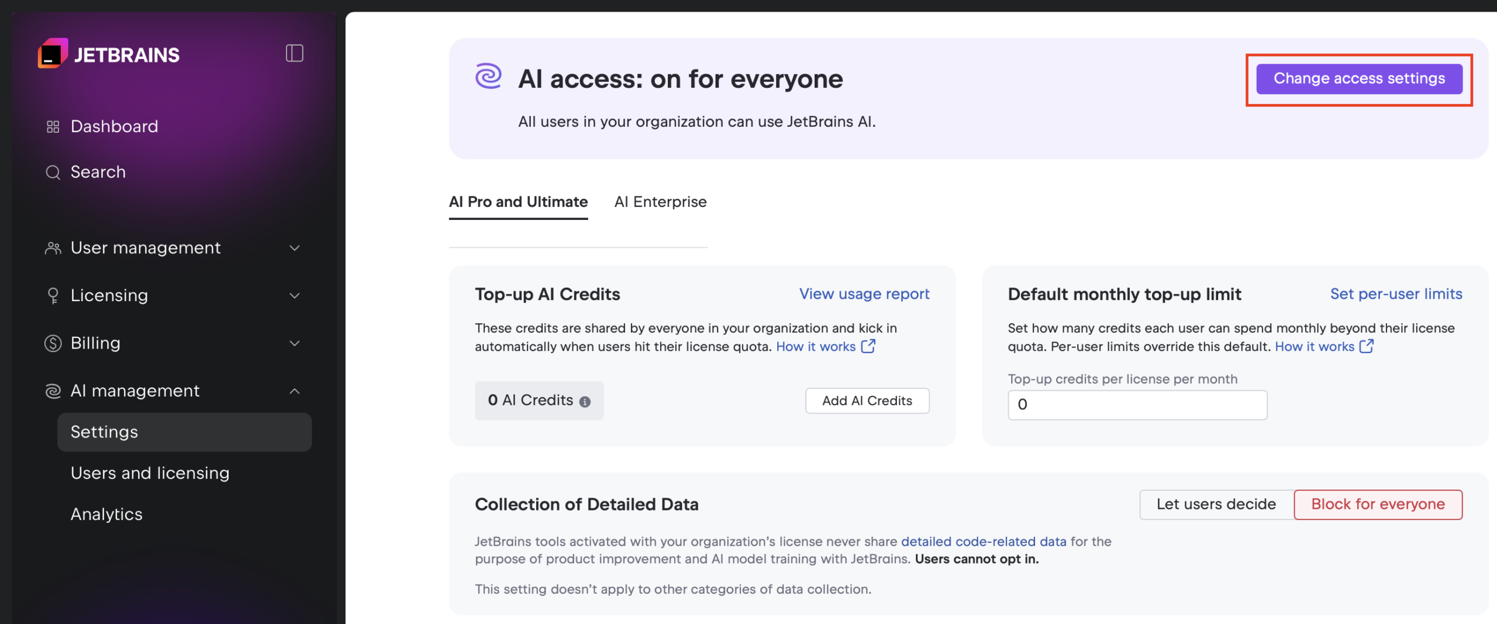This screenshot has height=624, width=1497.
Task: Collapse the AI management section
Action: tap(294, 391)
